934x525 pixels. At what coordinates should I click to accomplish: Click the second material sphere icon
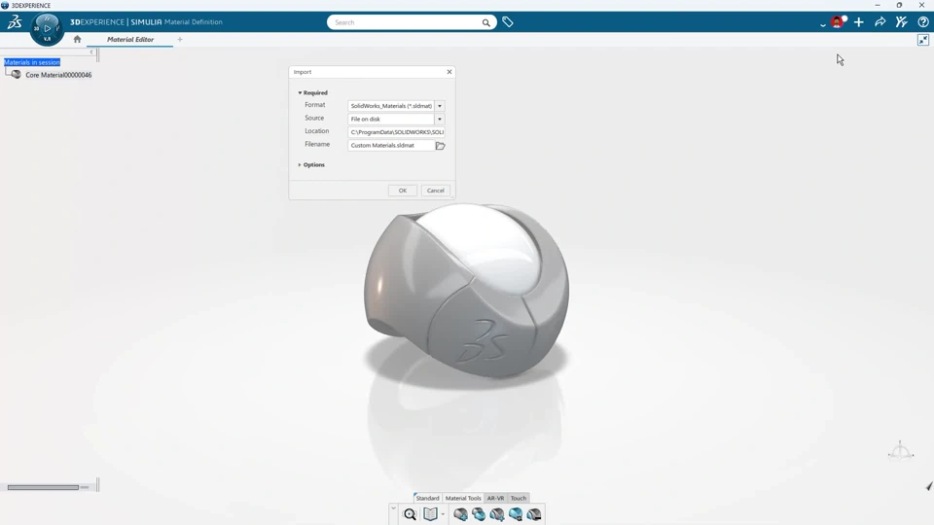pyautogui.click(x=479, y=513)
